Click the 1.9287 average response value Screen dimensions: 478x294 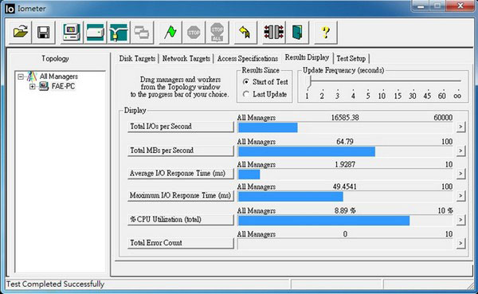pyautogui.click(x=345, y=165)
